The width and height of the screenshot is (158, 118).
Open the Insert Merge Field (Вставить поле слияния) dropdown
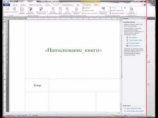(x=76, y=10)
